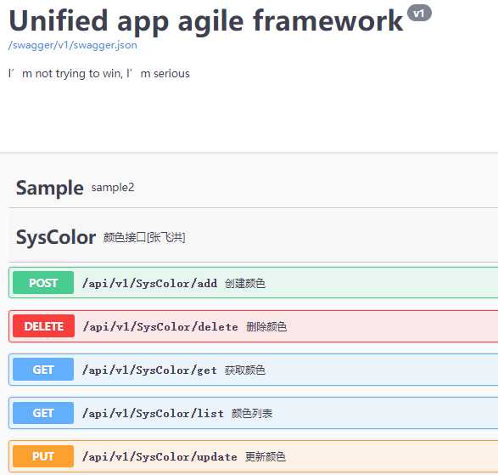The height and width of the screenshot is (475, 498).
Task: Click the blue GET badge for SysColor/list
Action: point(43,413)
